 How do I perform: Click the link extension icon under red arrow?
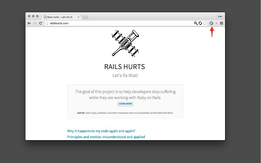[211, 23]
